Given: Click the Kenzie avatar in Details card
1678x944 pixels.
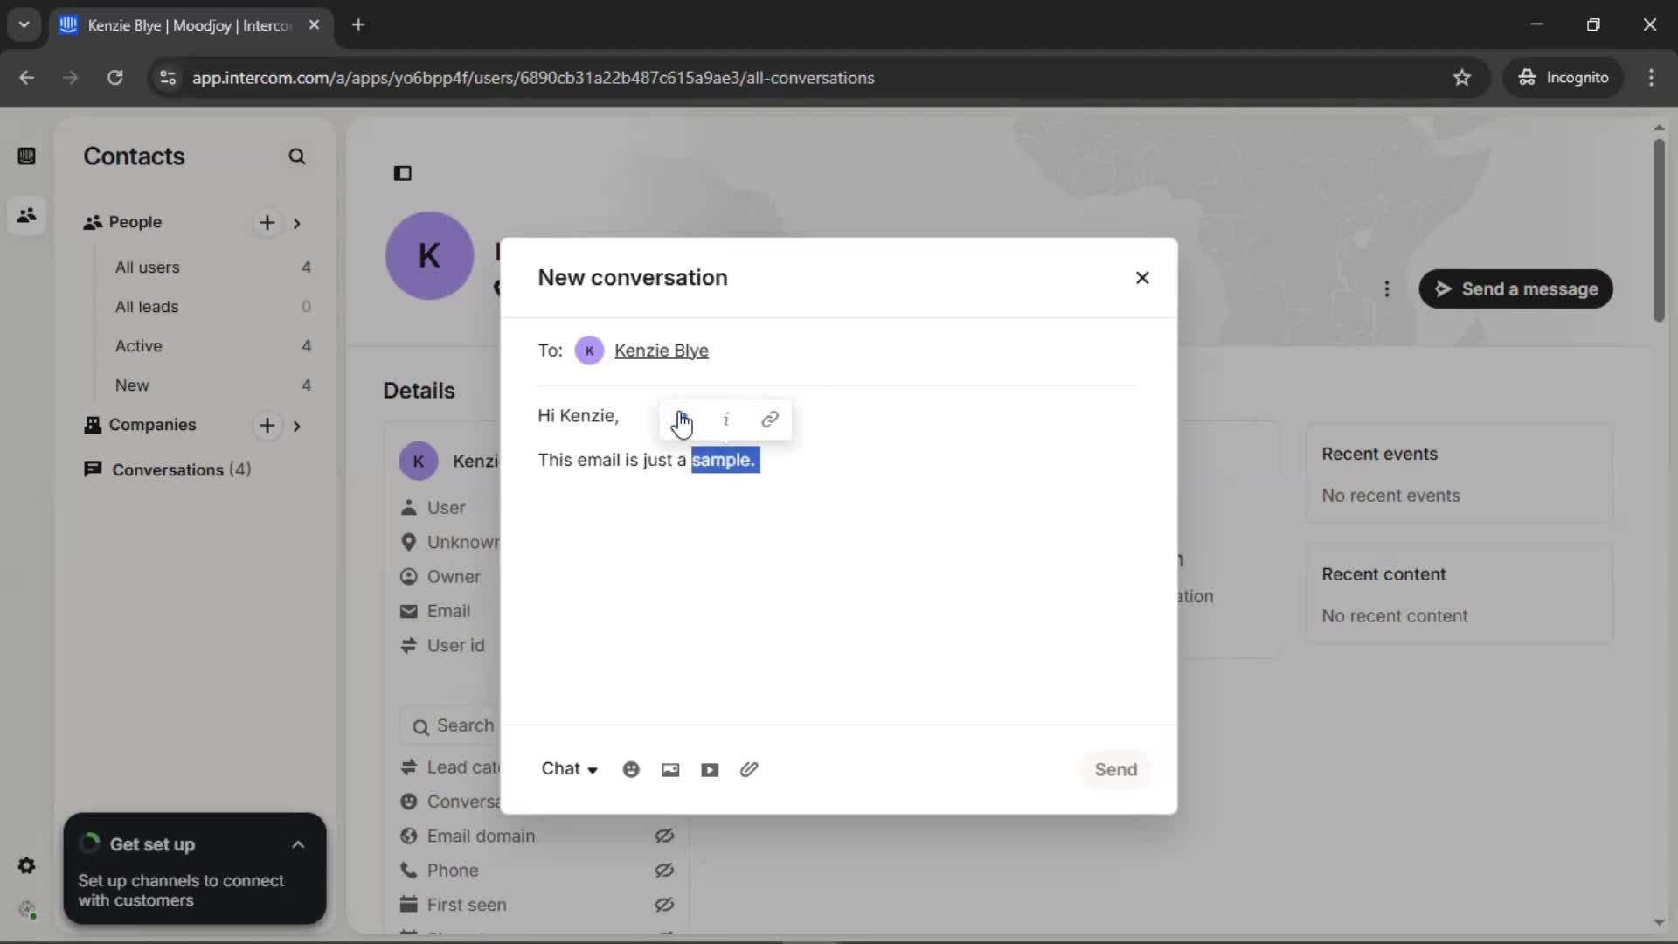Looking at the screenshot, I should 419,462.
